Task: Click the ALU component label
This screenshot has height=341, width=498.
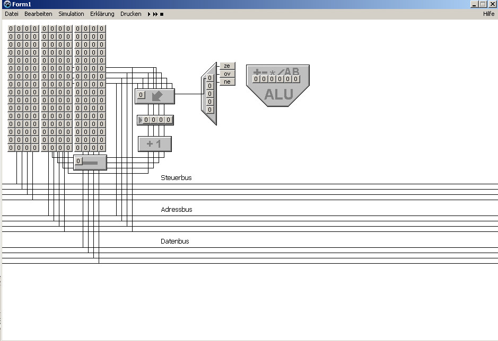Action: point(278,95)
